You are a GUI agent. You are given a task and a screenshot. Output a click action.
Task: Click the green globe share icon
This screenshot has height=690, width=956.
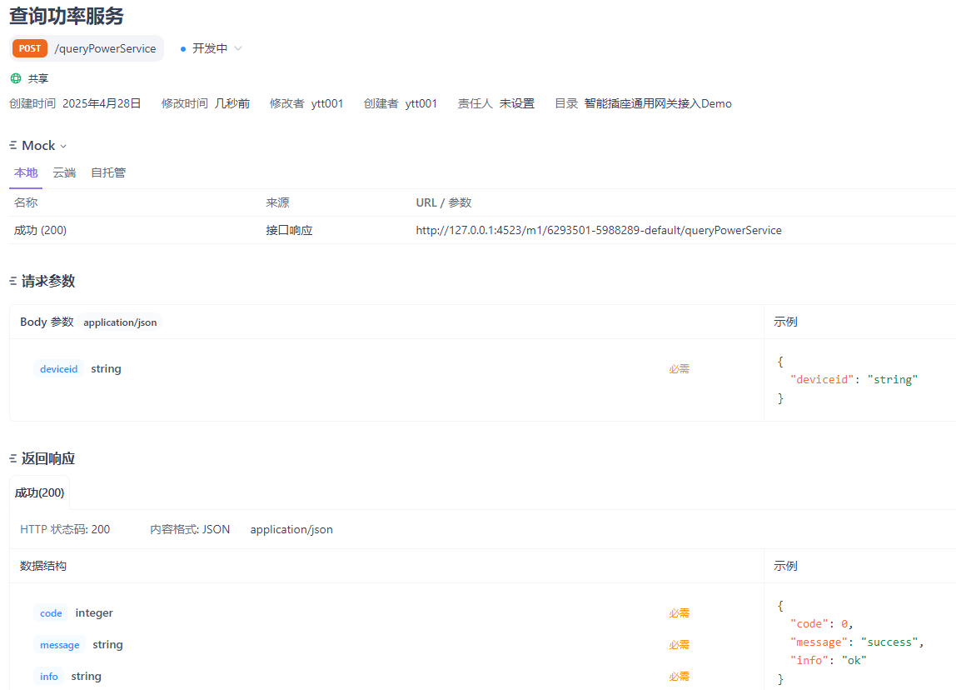[x=16, y=78]
